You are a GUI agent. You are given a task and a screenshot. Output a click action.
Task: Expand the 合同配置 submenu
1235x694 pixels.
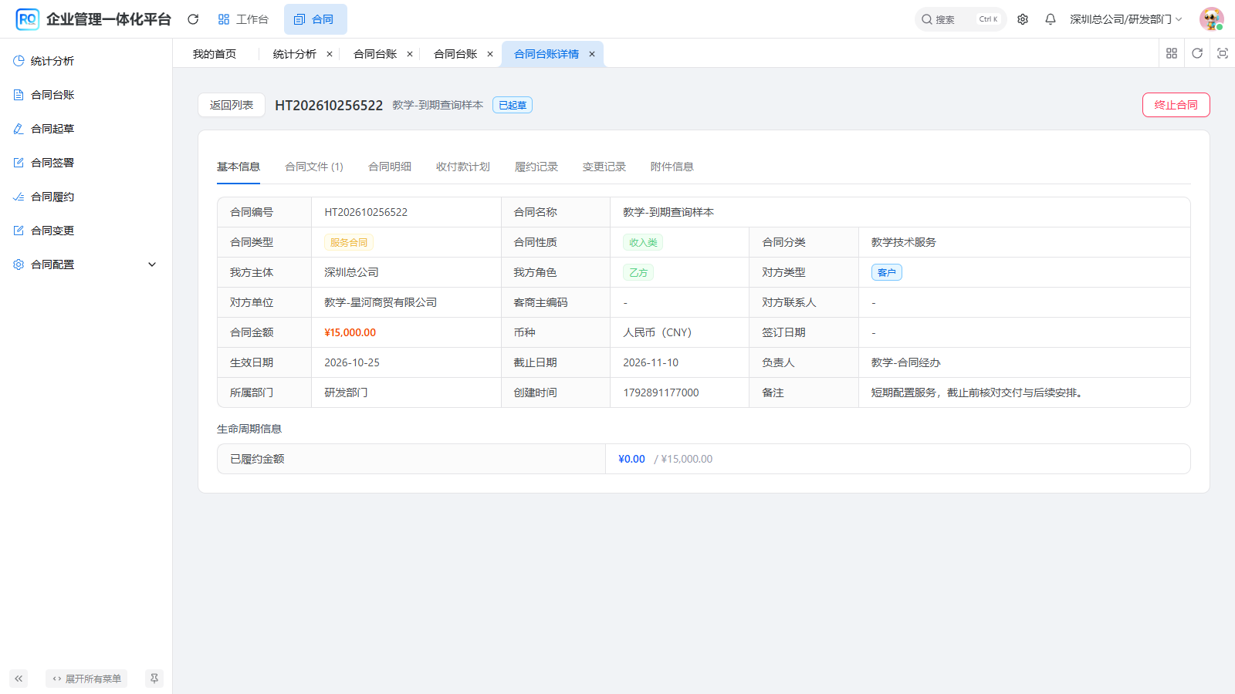point(86,264)
